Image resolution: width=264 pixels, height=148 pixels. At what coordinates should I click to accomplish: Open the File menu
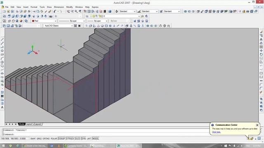coord(7,7)
